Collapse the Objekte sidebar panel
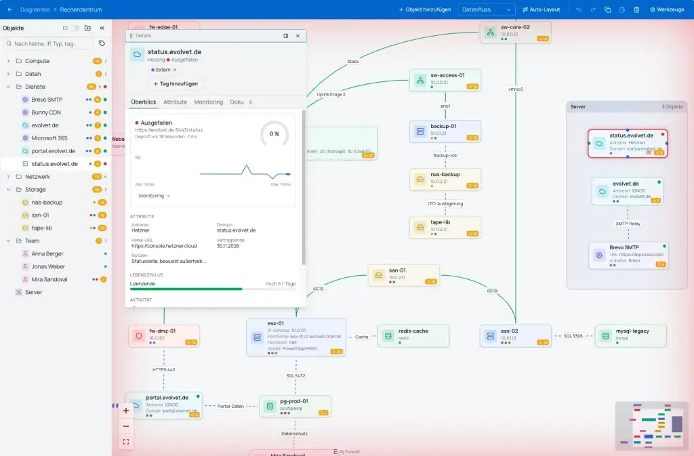Screen dimensions: 694x456 (x=102, y=28)
